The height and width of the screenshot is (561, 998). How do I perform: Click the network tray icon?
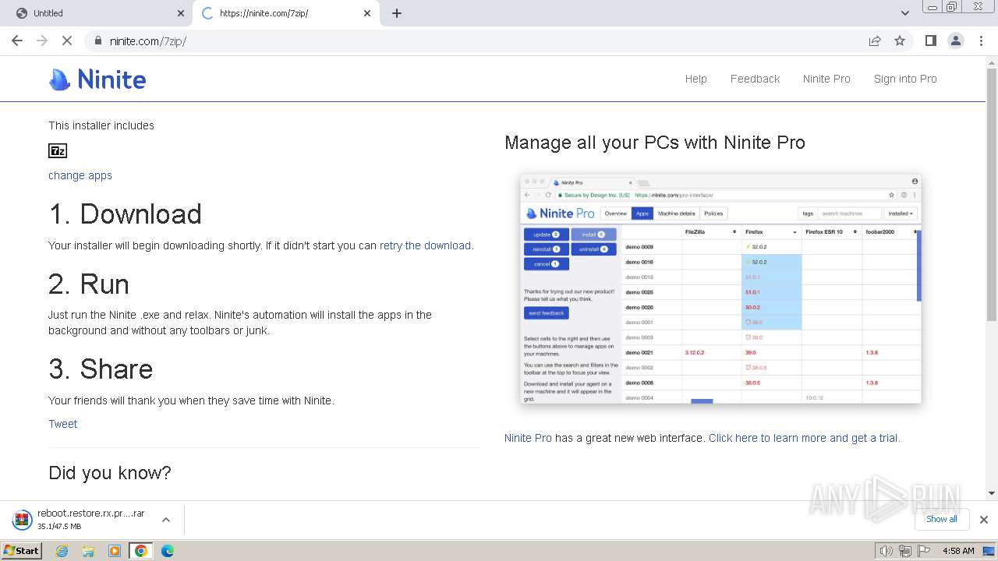pos(905,551)
